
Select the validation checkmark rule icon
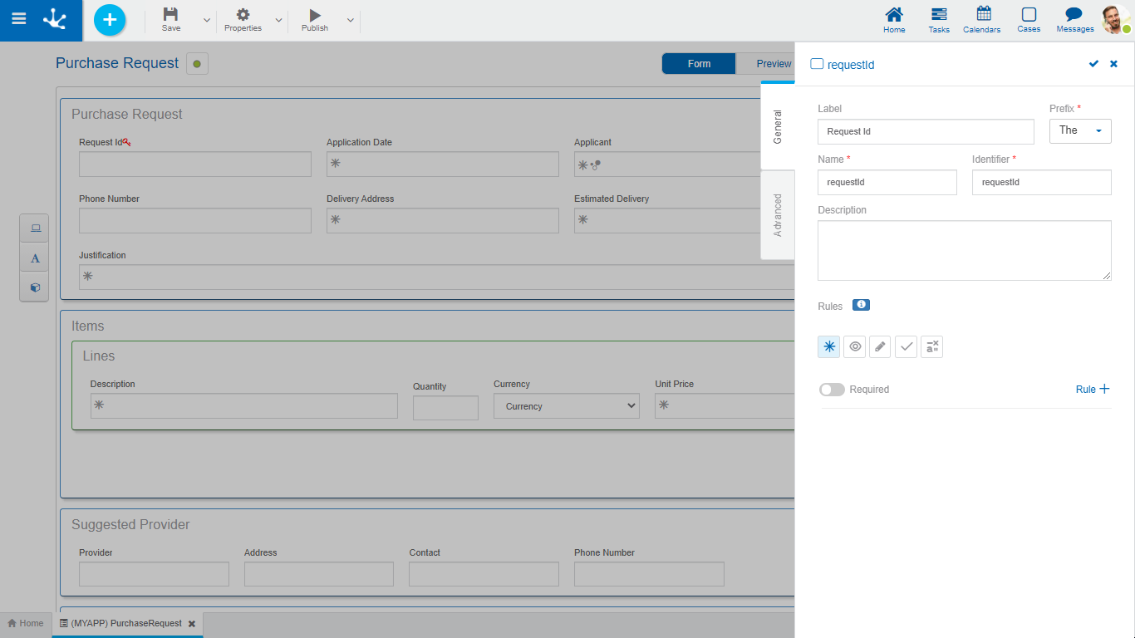906,346
